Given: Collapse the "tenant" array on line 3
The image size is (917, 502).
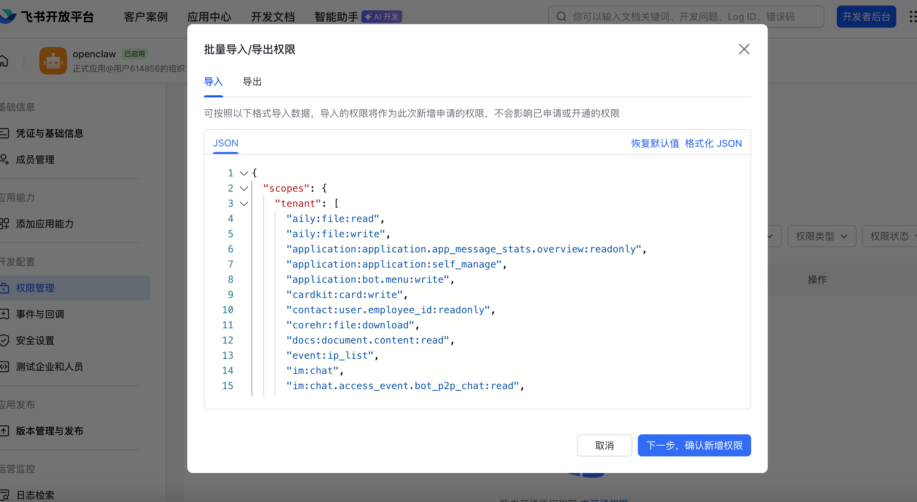Looking at the screenshot, I should point(244,203).
